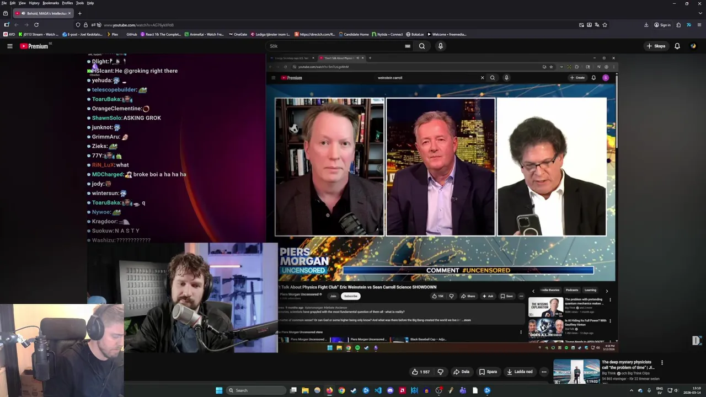Click the YouTube search magnifier button
706x397 pixels.
(422, 46)
